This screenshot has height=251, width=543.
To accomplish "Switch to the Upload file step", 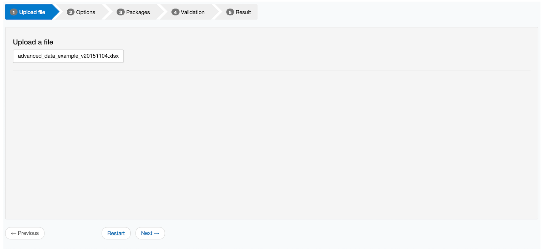I will (x=32, y=12).
